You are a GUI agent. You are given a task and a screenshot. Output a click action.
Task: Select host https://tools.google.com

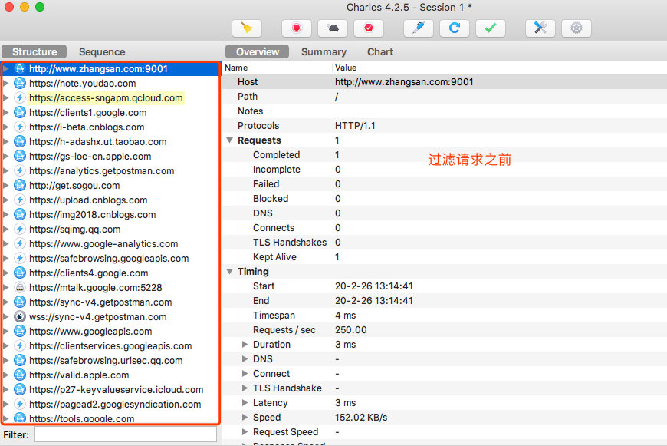82,418
